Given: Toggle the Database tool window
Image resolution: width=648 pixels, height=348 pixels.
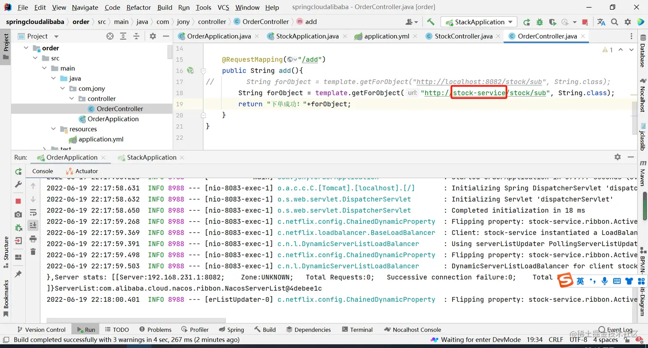Looking at the screenshot, I should [643, 51].
